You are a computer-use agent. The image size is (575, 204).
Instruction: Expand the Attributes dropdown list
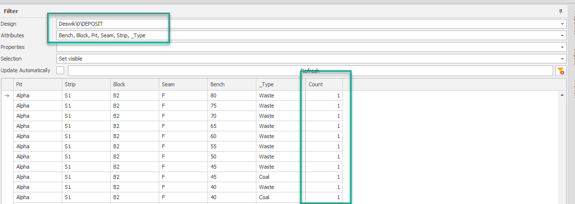click(562, 35)
